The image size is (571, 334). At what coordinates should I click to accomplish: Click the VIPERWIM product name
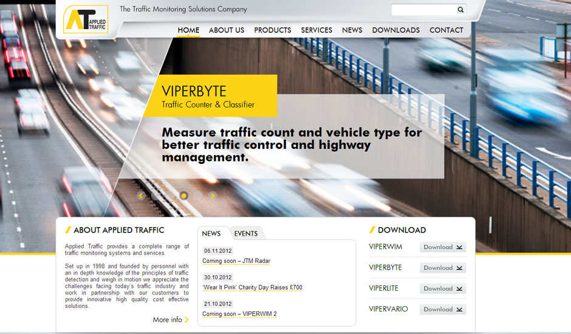point(385,247)
